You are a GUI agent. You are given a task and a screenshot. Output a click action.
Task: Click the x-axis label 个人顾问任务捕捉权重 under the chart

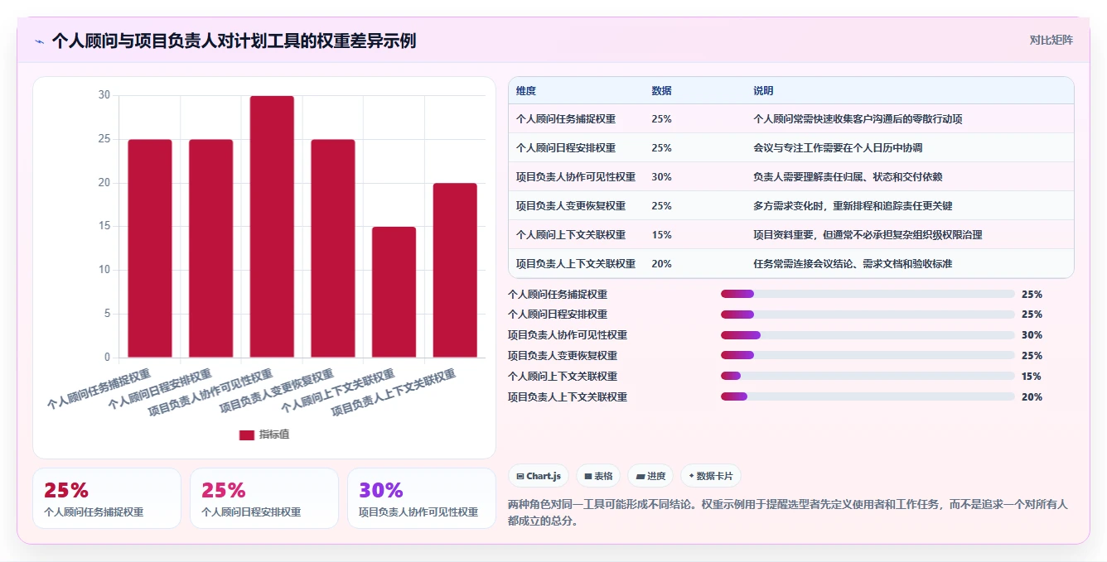click(x=99, y=389)
